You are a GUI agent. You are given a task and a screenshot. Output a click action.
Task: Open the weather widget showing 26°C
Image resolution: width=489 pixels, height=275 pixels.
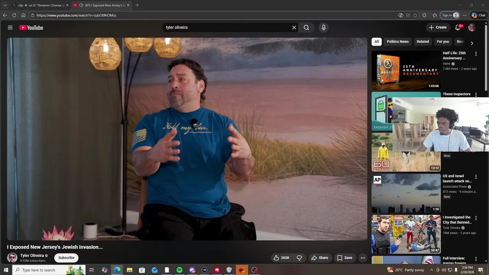[x=405, y=270]
